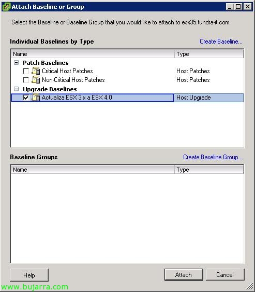Click the Non-Critical Host Patches baseline icon
Viewport: 255px width, 292px height.
click(x=36, y=80)
